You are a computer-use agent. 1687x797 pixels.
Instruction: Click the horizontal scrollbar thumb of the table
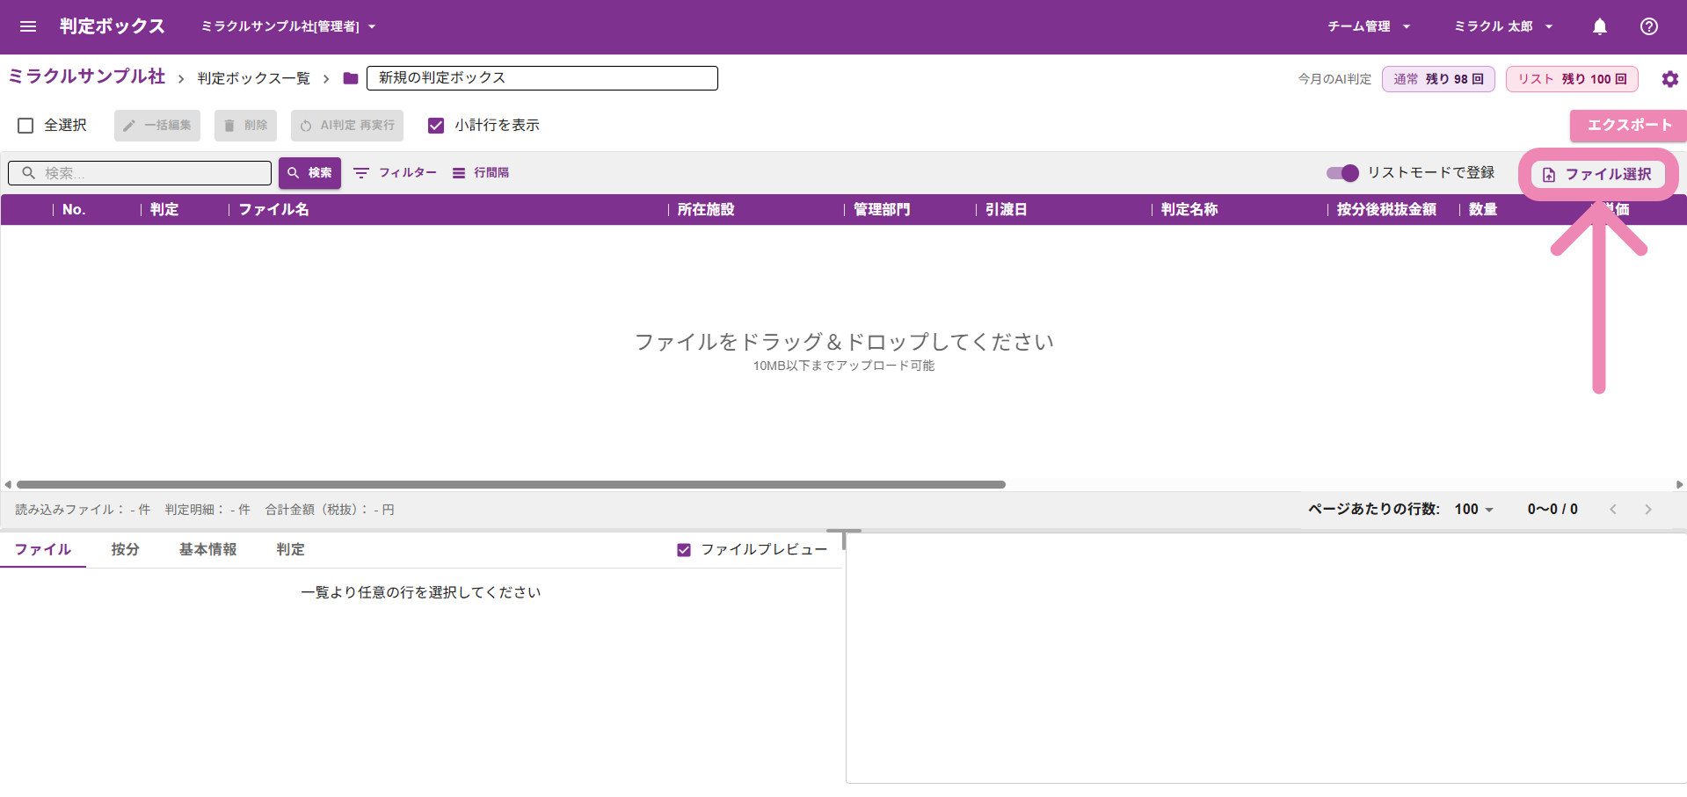(511, 484)
